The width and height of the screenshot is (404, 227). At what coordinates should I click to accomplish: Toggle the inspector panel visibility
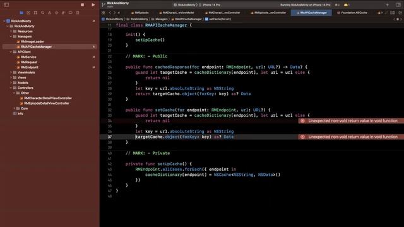[x=398, y=4]
